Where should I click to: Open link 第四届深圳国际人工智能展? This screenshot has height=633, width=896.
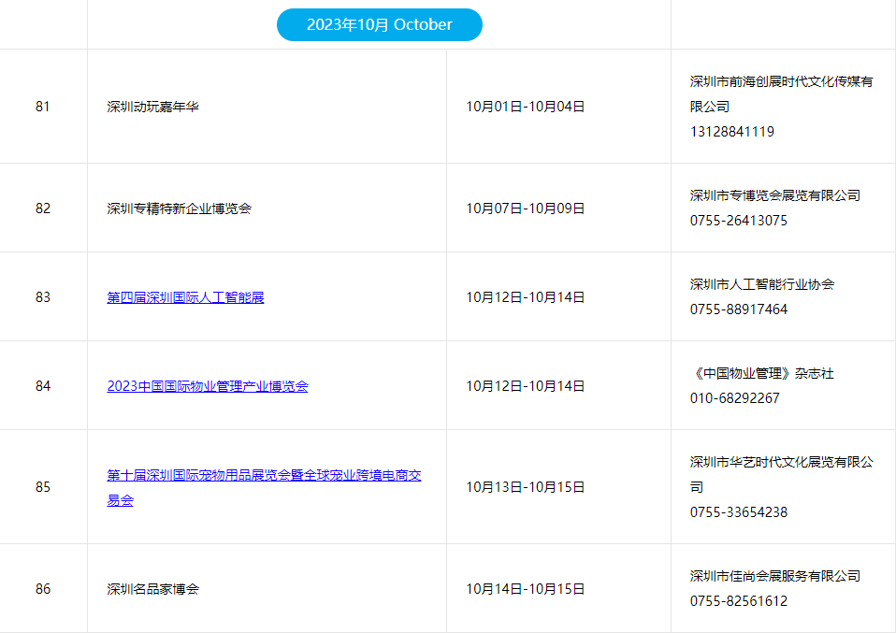(185, 297)
